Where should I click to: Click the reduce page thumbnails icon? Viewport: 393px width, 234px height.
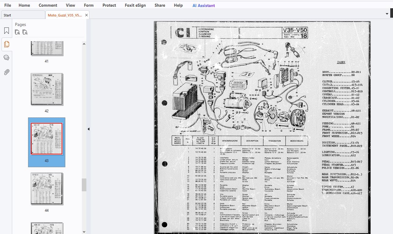pos(25,32)
